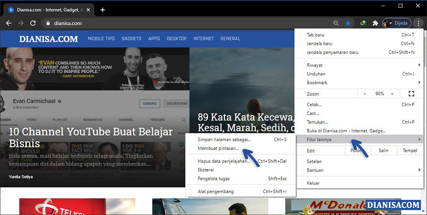Click the colorful extension icon beside the star
The height and width of the screenshot is (215, 427).
363,23
